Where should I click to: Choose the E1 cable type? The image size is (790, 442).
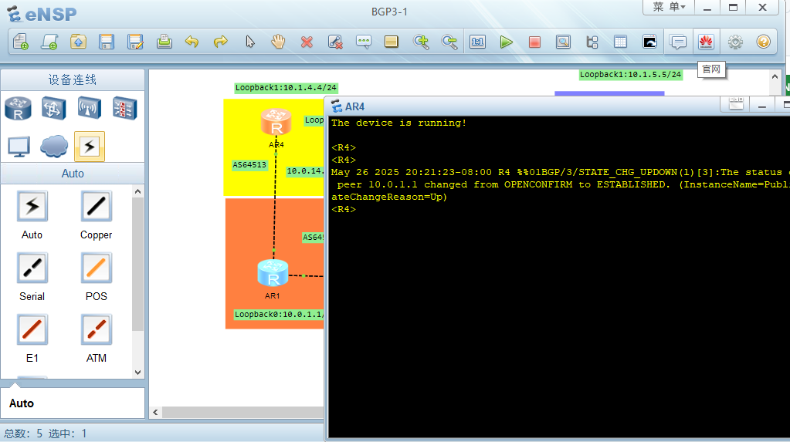pos(32,329)
